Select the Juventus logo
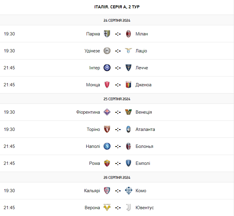234x216 pixels. pyautogui.click(x=129, y=207)
